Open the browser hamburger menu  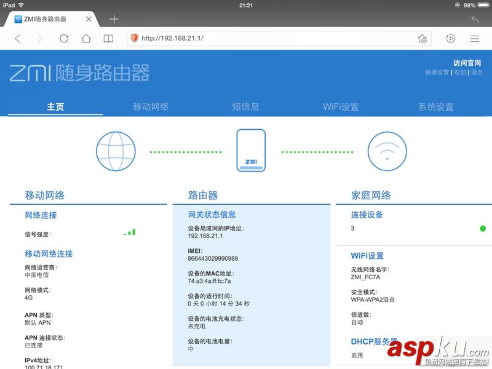475,38
